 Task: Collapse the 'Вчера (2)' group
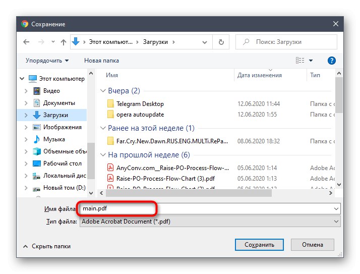[x=103, y=91]
